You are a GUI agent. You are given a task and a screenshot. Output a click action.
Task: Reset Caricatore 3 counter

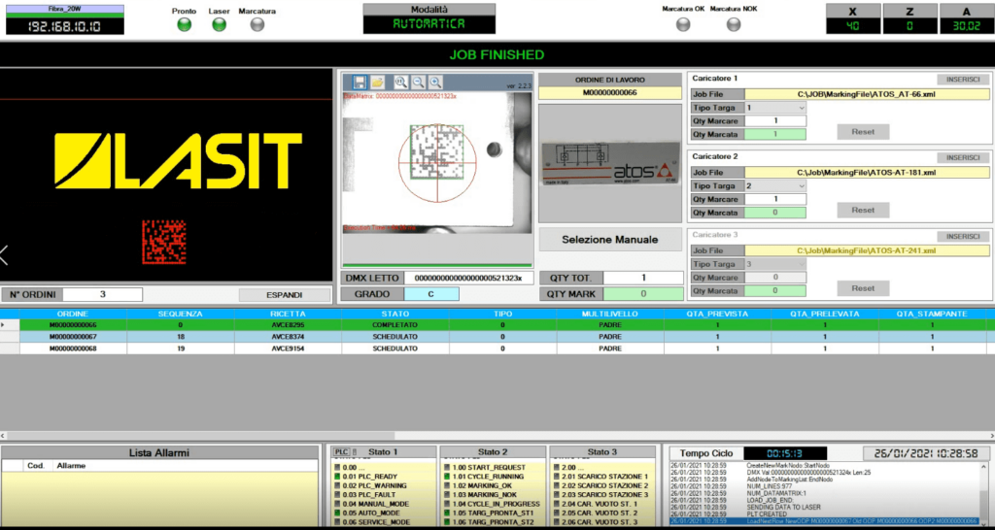[863, 288]
